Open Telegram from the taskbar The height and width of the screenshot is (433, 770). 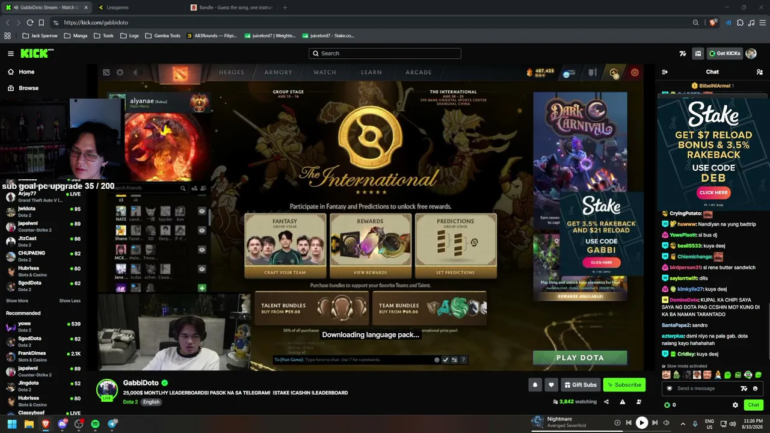pos(112,424)
